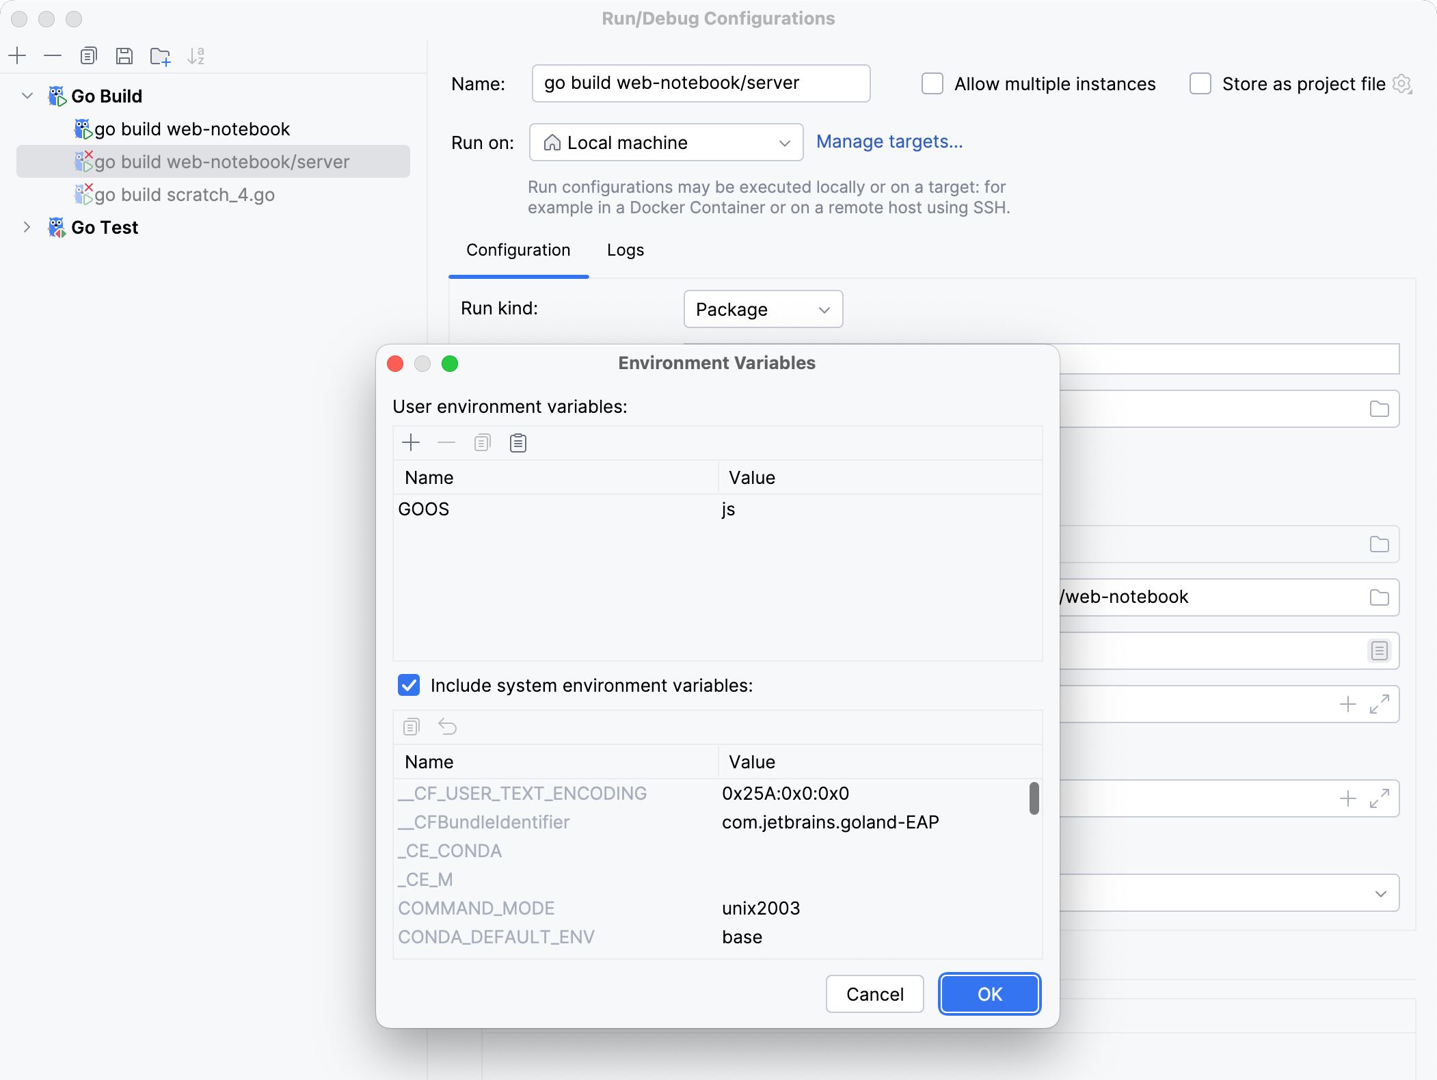Copy system environment variables icon
1437x1080 pixels.
click(411, 727)
